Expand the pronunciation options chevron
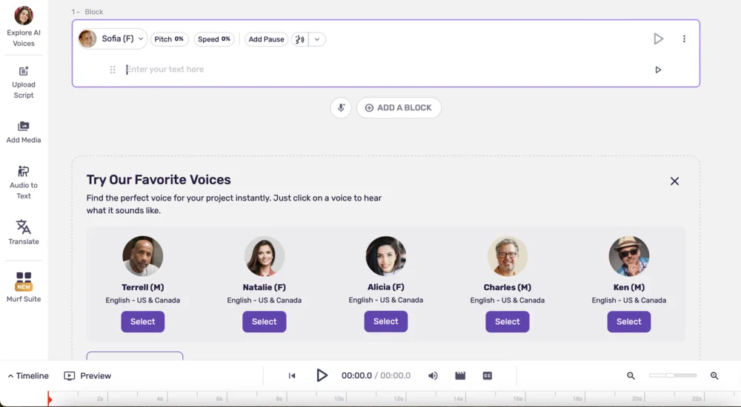The image size is (741, 407). click(x=317, y=39)
